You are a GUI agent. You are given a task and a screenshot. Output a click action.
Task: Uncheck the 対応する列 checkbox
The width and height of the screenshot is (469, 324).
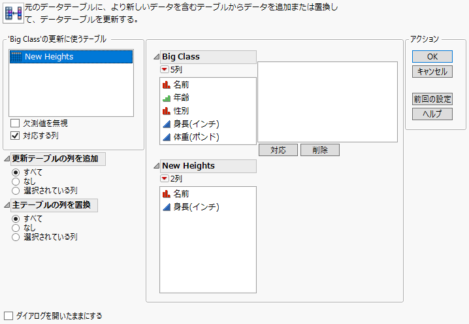(x=16, y=136)
